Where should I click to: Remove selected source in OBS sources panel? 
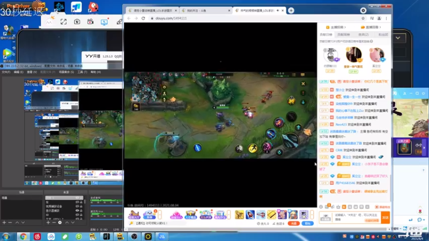pos(54,222)
